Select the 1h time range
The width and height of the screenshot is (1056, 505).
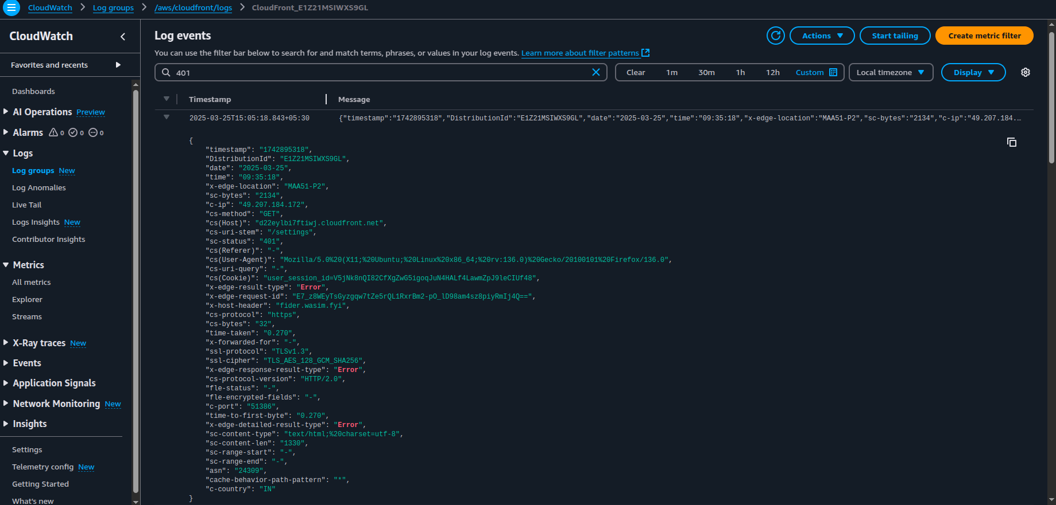[740, 72]
